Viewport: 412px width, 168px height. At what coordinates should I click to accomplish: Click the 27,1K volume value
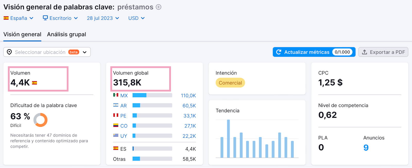(x=190, y=126)
